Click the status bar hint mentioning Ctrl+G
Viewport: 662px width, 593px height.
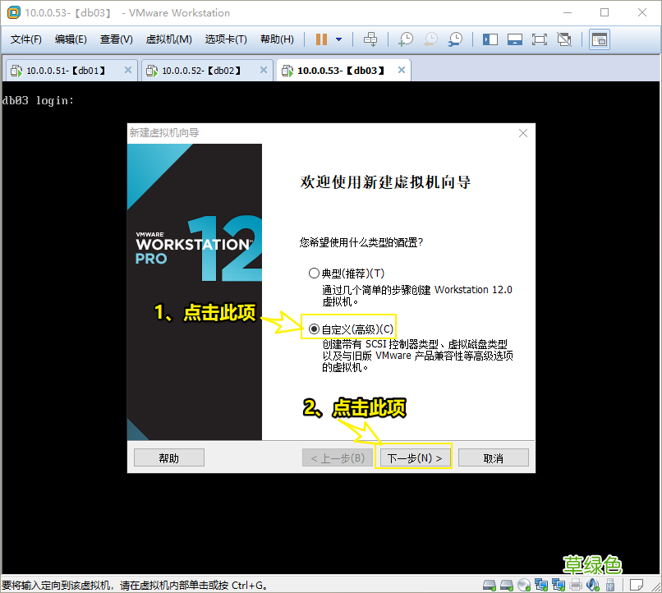tap(134, 586)
